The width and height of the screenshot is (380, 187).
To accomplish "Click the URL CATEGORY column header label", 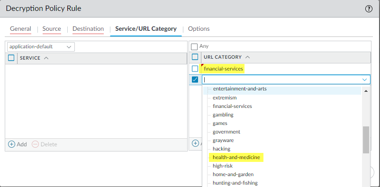I will pyautogui.click(x=223, y=57).
